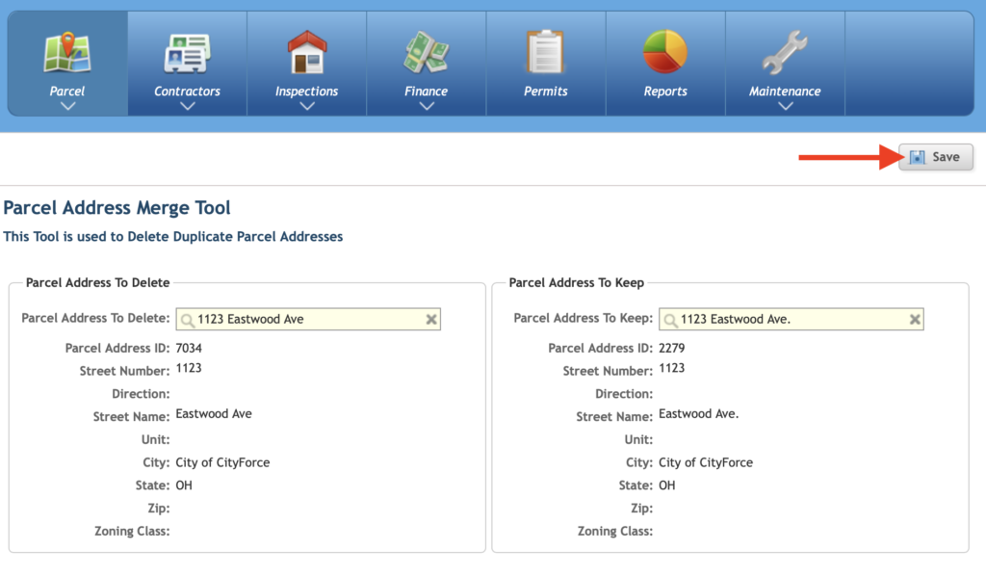Click Street Number 1123 in the delete panel
The width and height of the screenshot is (986, 577).
tap(189, 368)
